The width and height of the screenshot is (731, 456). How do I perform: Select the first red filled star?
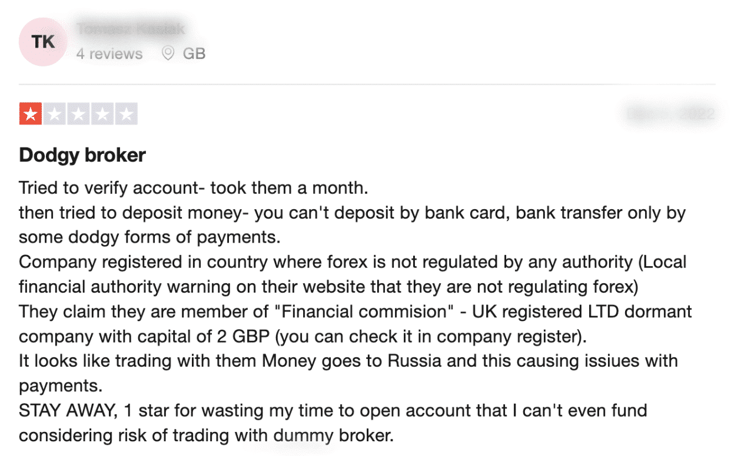click(31, 114)
